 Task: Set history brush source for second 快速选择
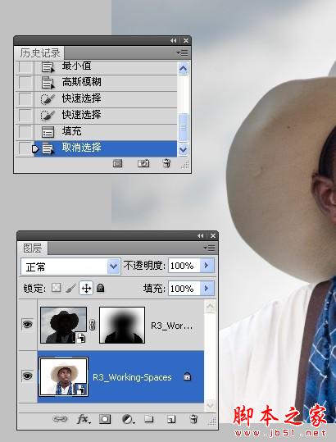(x=25, y=116)
